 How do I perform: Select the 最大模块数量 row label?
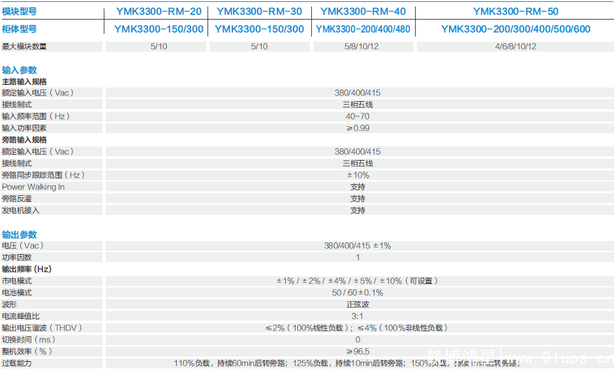pyautogui.click(x=25, y=46)
